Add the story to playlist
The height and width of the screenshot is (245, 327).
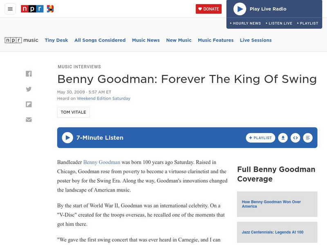260,138
